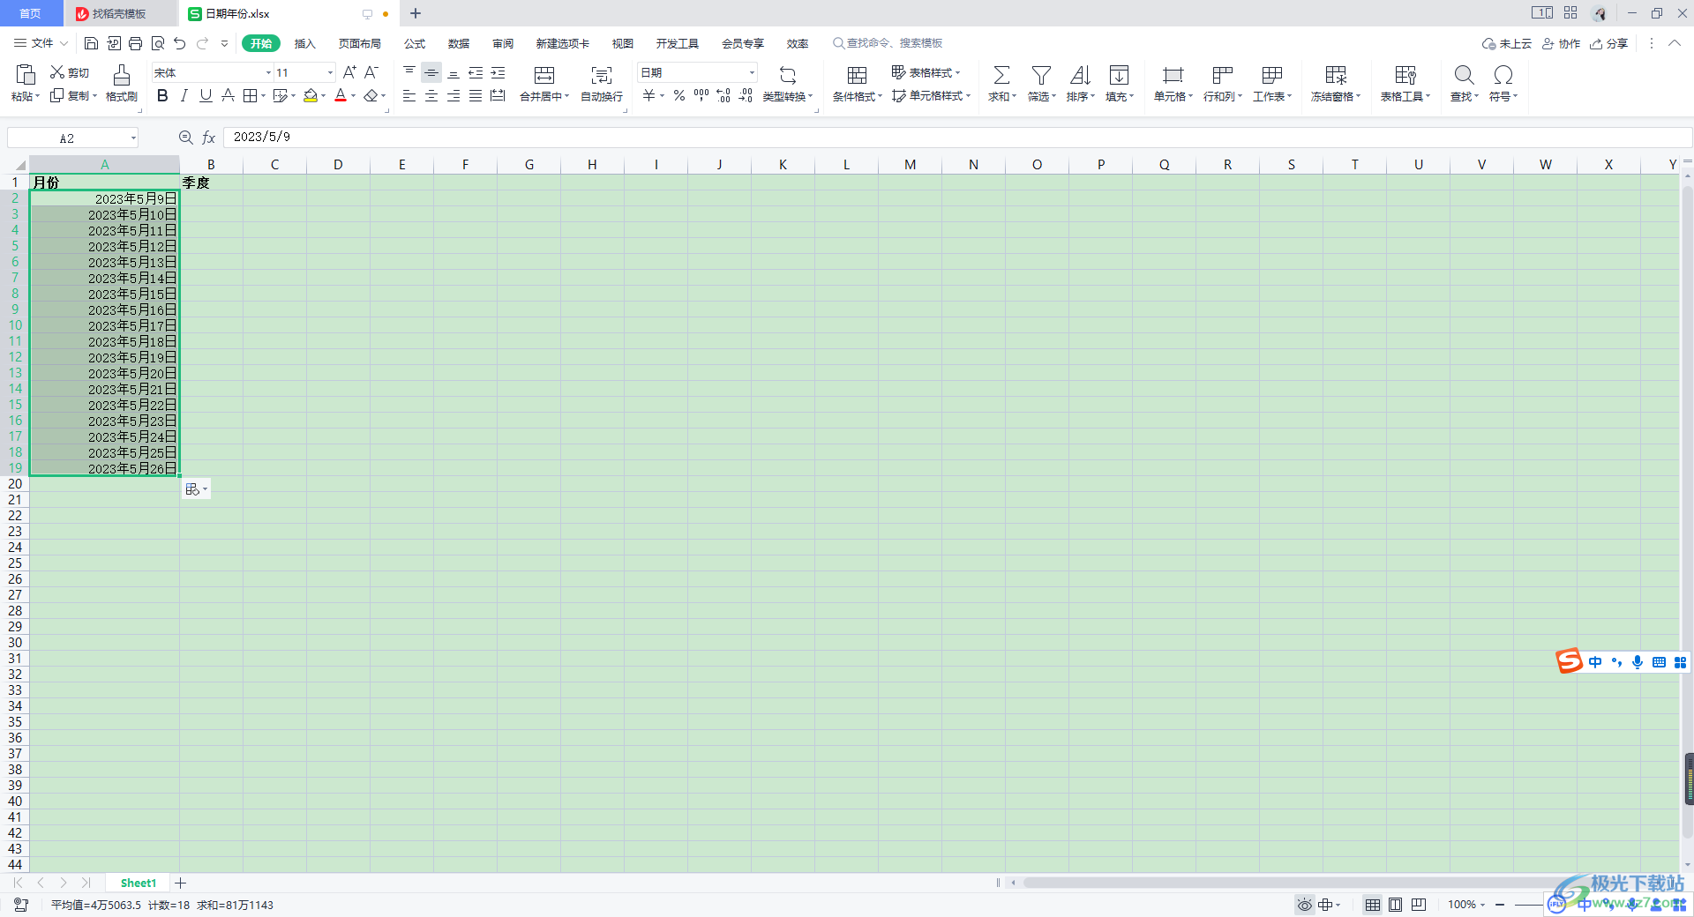The height and width of the screenshot is (917, 1694).
Task: Click the Sort (排序) icon
Action: (x=1080, y=75)
